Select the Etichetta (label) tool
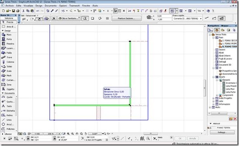 (x=8, y=111)
